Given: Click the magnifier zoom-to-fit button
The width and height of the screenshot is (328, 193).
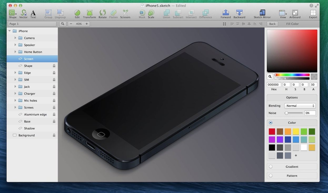Looking at the screenshot, I should [63, 24].
